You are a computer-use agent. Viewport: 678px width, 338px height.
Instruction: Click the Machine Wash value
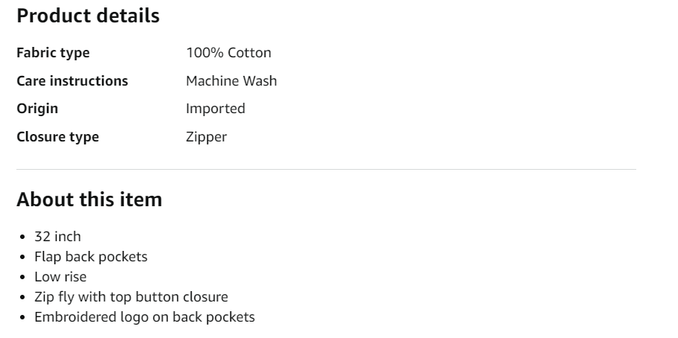point(231,81)
